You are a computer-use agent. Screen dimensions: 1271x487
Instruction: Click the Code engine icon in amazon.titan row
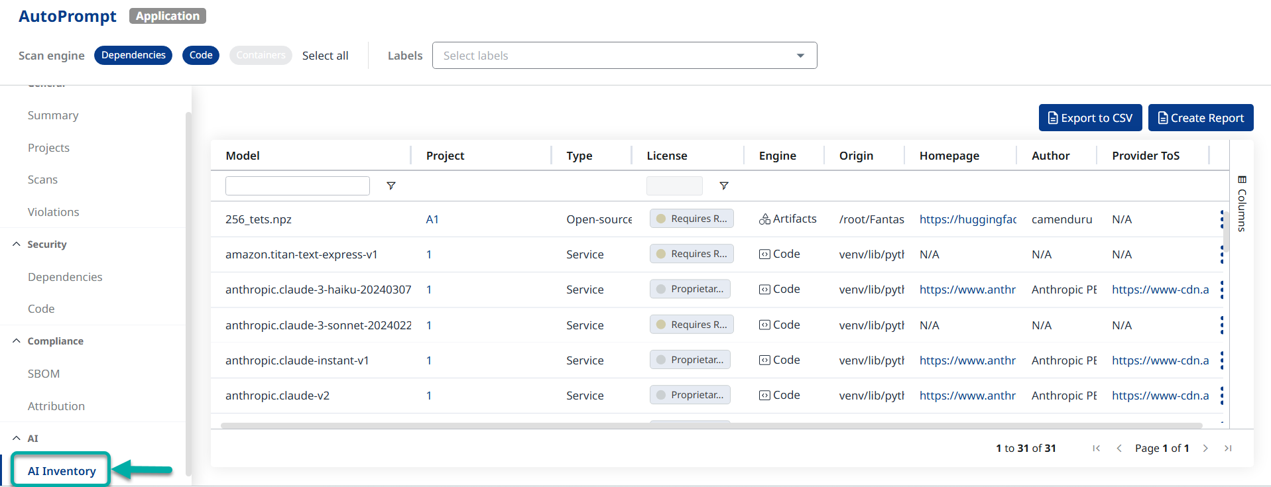[x=764, y=254]
